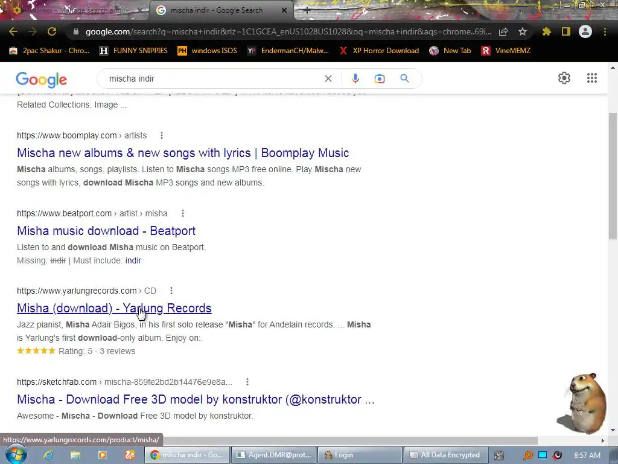Click the 'indir' must include link
The height and width of the screenshot is (464, 618).
[x=133, y=260]
